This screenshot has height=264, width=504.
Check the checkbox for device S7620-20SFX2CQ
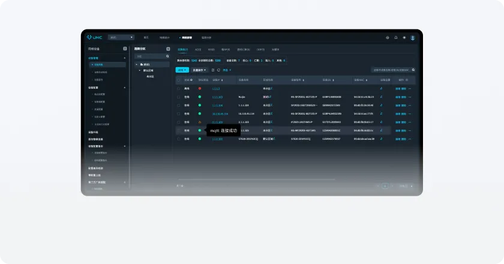tap(178, 139)
